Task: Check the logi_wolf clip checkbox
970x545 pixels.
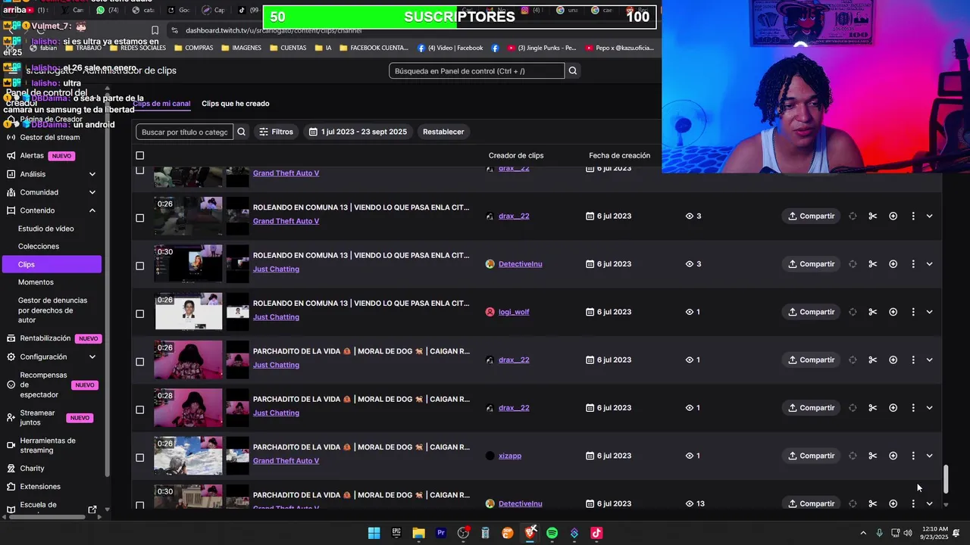Action: 139,313
